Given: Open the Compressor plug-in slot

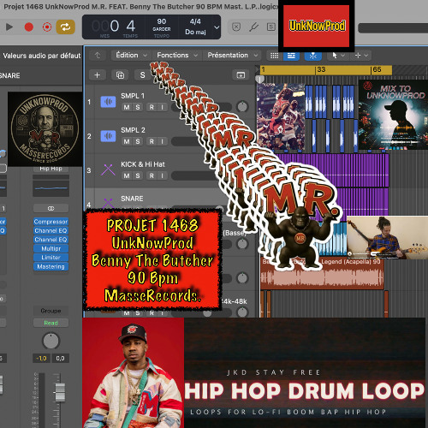Looking at the screenshot, I should coord(51,222).
